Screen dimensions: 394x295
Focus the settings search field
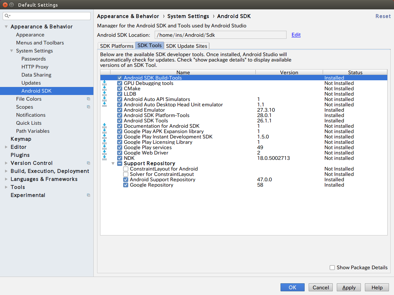[47, 16]
